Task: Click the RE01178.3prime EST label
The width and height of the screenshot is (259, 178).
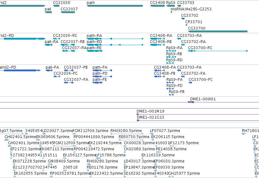Action: pos(102,167)
